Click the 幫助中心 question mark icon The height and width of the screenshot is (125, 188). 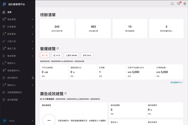(4, 85)
